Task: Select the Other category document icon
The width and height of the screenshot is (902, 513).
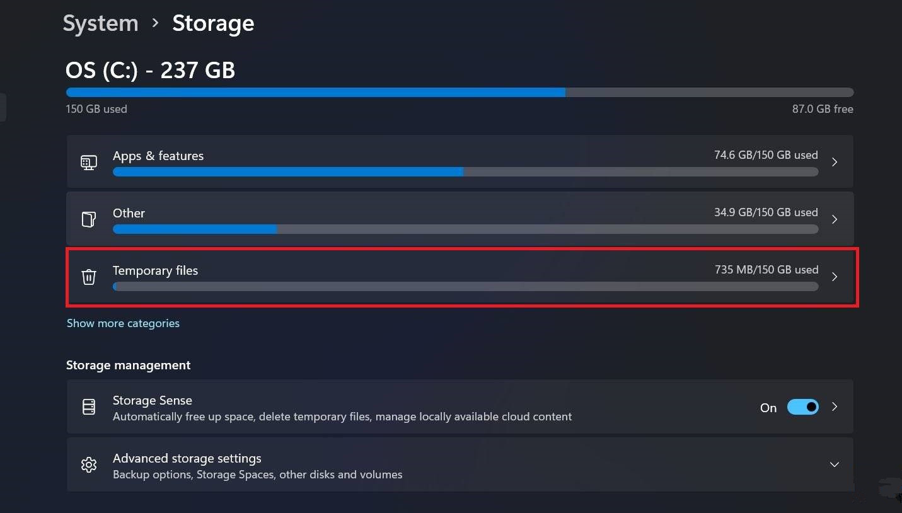Action: pyautogui.click(x=88, y=219)
